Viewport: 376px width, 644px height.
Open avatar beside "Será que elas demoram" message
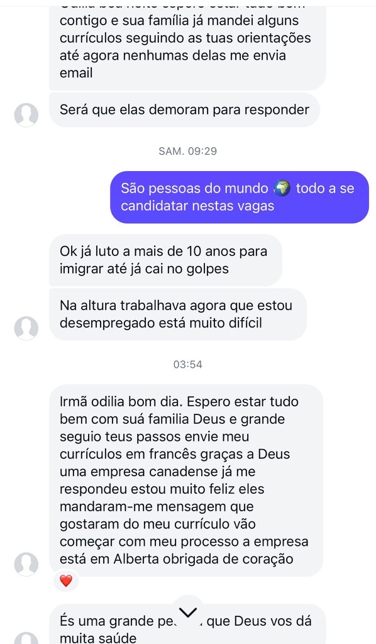(26, 114)
